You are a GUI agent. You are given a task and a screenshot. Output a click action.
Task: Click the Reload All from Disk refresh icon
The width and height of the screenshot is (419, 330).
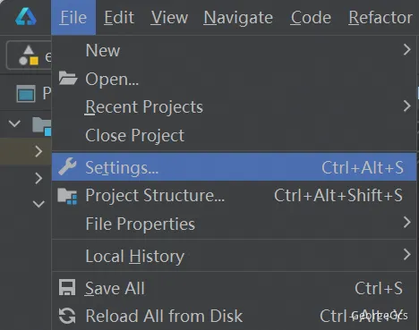pos(67,316)
